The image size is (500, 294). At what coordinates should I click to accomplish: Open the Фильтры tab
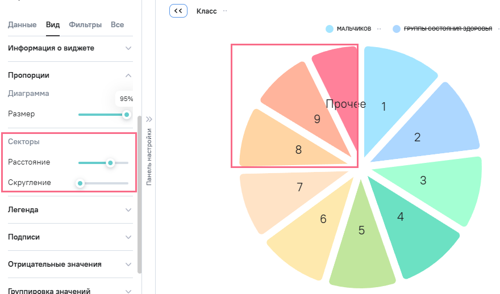coord(85,25)
